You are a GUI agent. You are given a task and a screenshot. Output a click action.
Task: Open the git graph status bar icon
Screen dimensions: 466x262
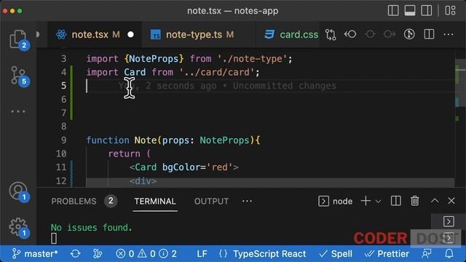tap(97, 254)
